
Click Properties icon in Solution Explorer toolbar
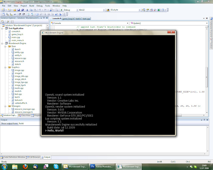3,22
